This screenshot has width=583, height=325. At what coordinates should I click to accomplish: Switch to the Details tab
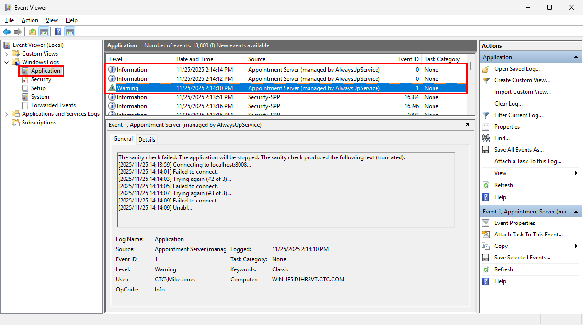147,139
